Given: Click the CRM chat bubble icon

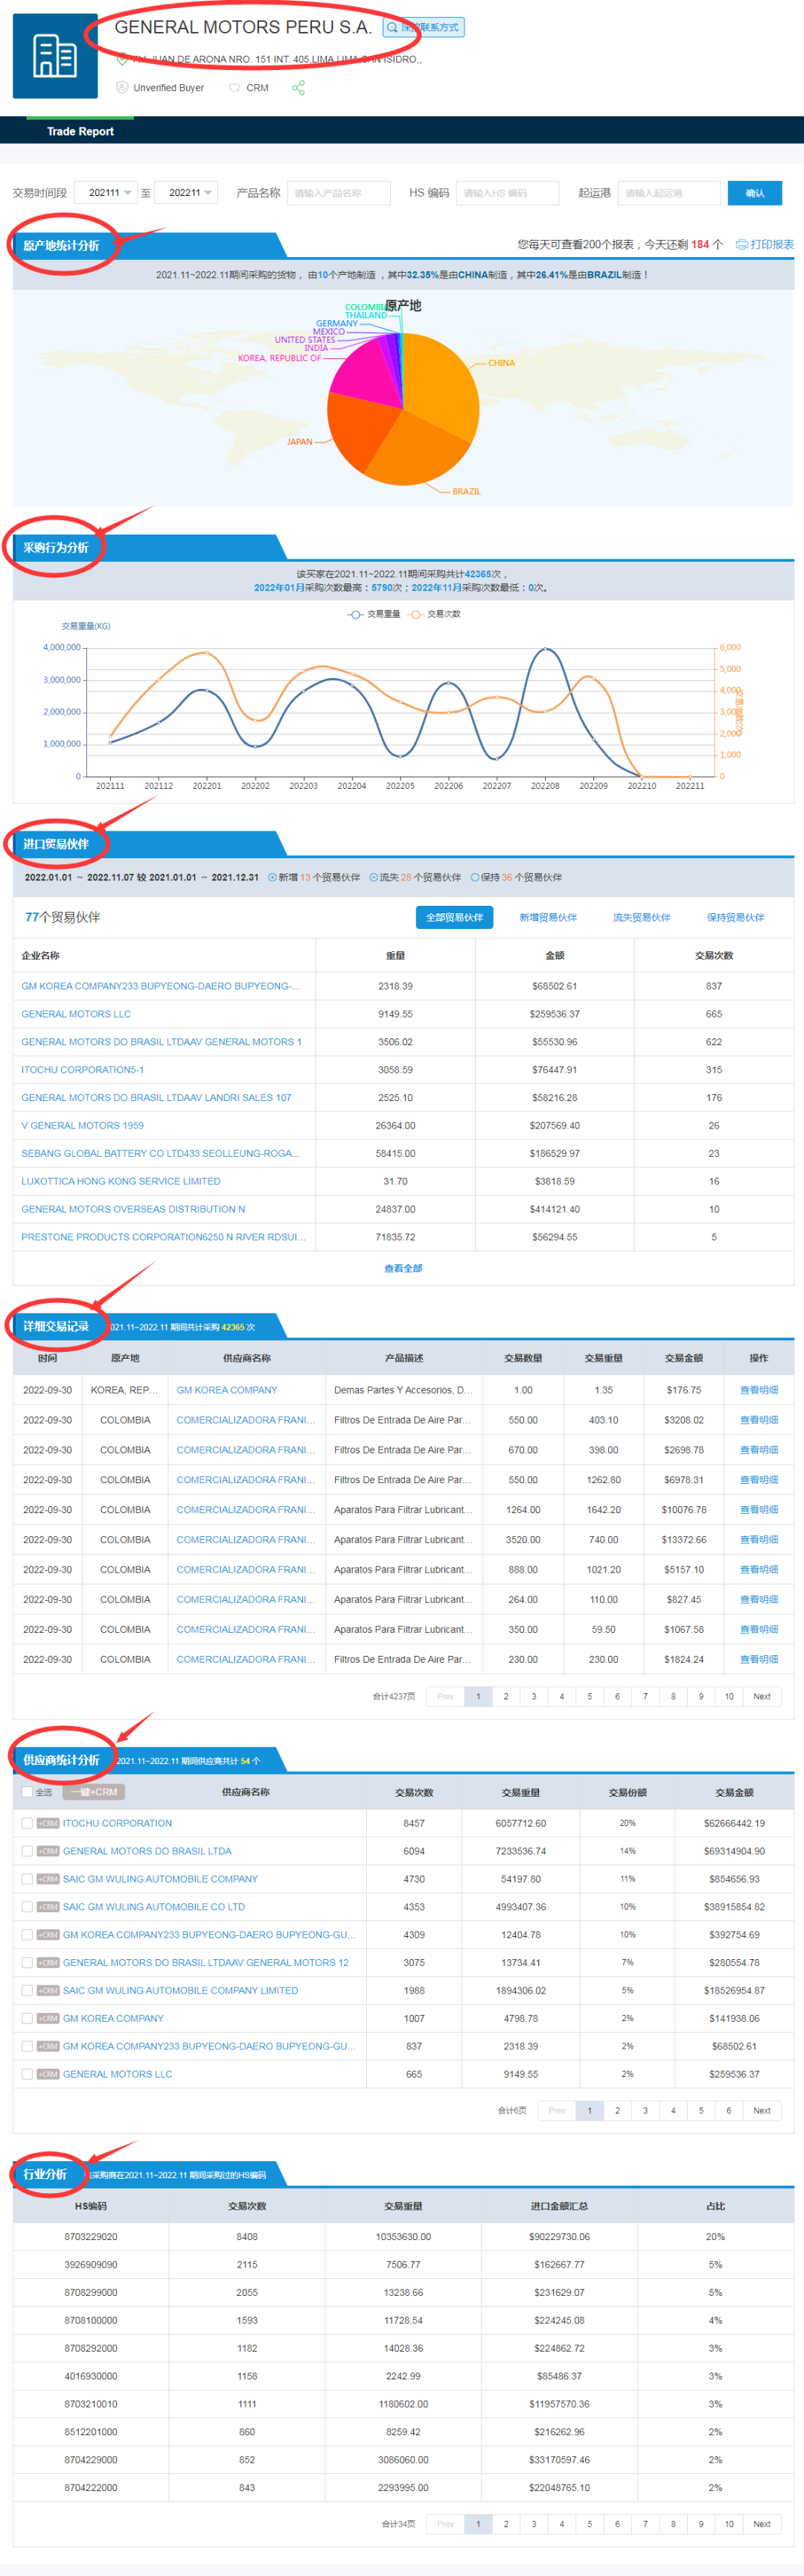Looking at the screenshot, I should pos(234,88).
